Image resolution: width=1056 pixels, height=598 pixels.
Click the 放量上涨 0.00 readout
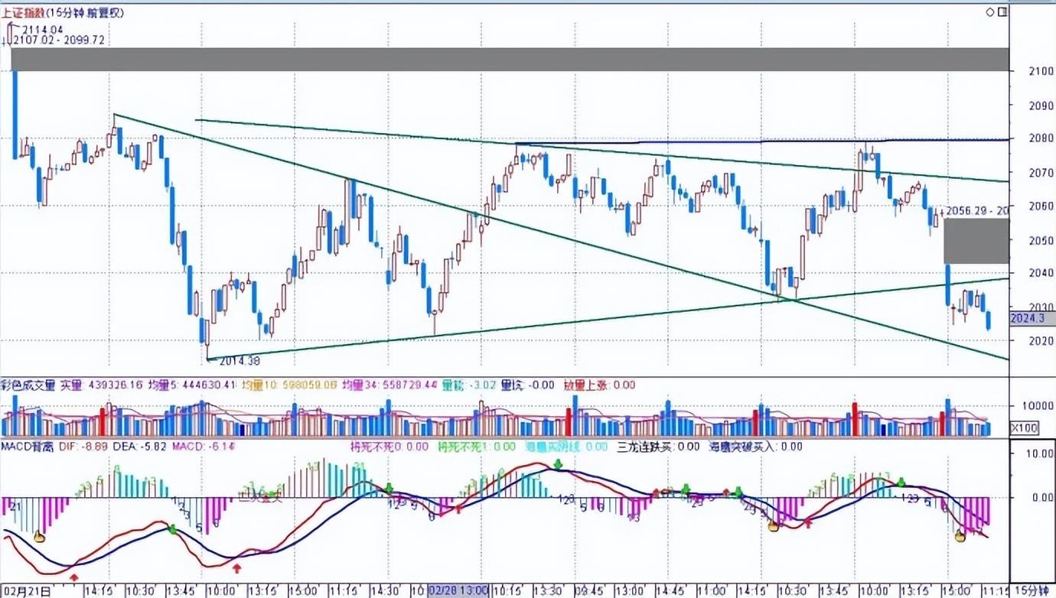tap(600, 385)
